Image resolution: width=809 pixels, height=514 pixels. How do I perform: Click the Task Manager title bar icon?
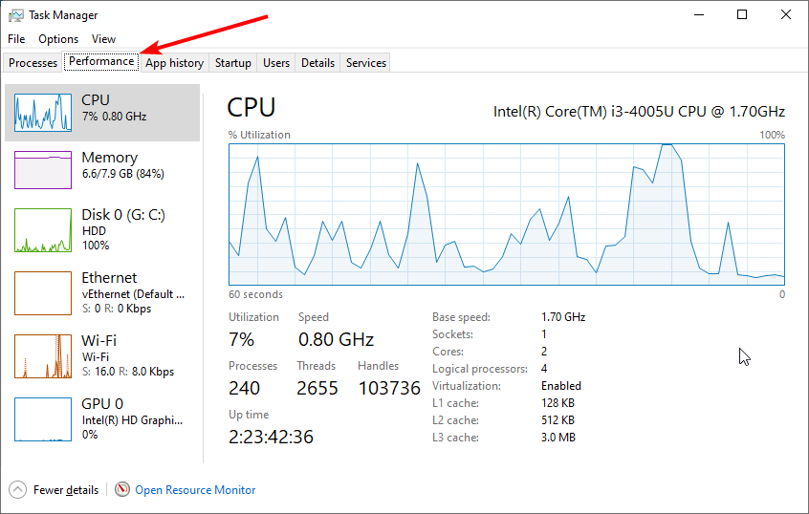[x=16, y=15]
